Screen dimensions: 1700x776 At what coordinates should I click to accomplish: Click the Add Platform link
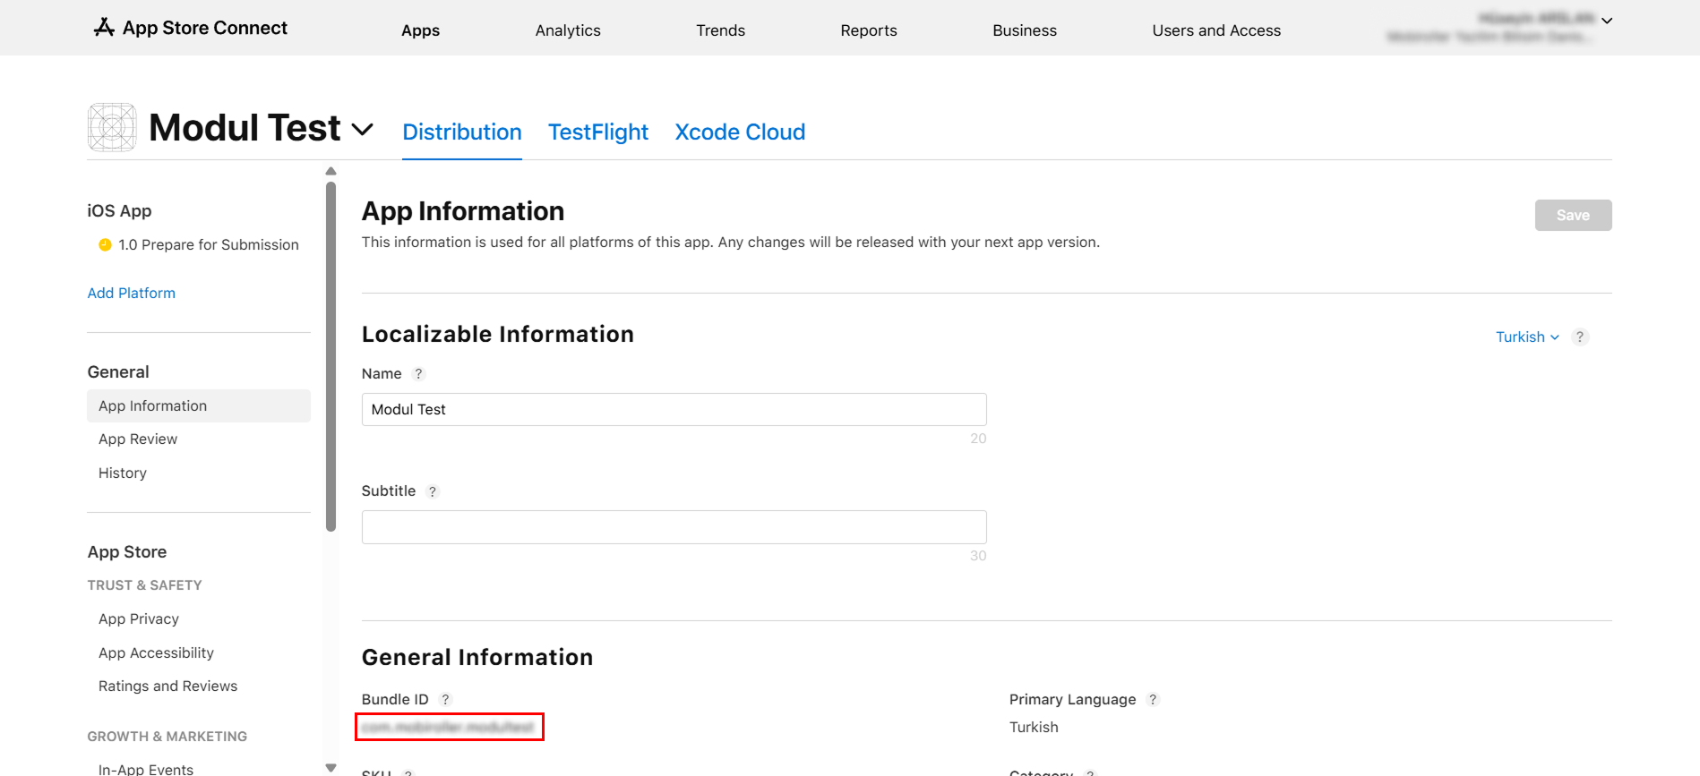[x=132, y=294]
